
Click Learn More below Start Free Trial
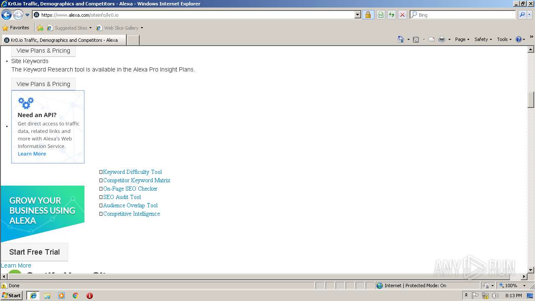coord(16,265)
